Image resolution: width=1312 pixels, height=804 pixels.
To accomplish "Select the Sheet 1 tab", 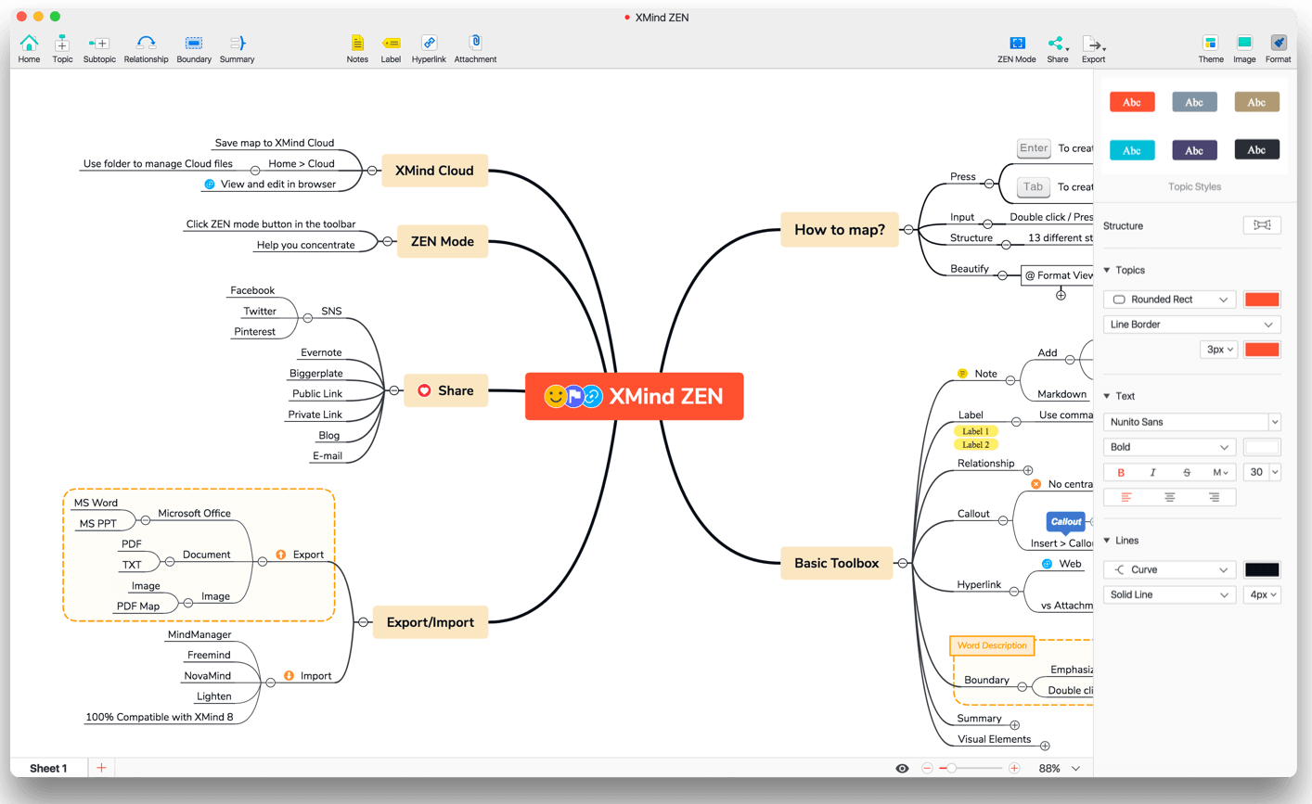I will tap(48, 768).
